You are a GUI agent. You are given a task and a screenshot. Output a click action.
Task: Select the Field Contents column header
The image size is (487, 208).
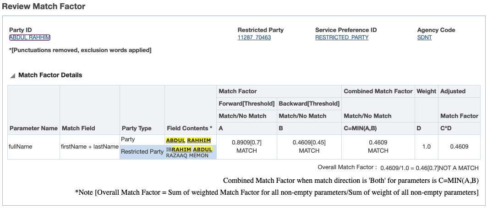tap(190, 128)
